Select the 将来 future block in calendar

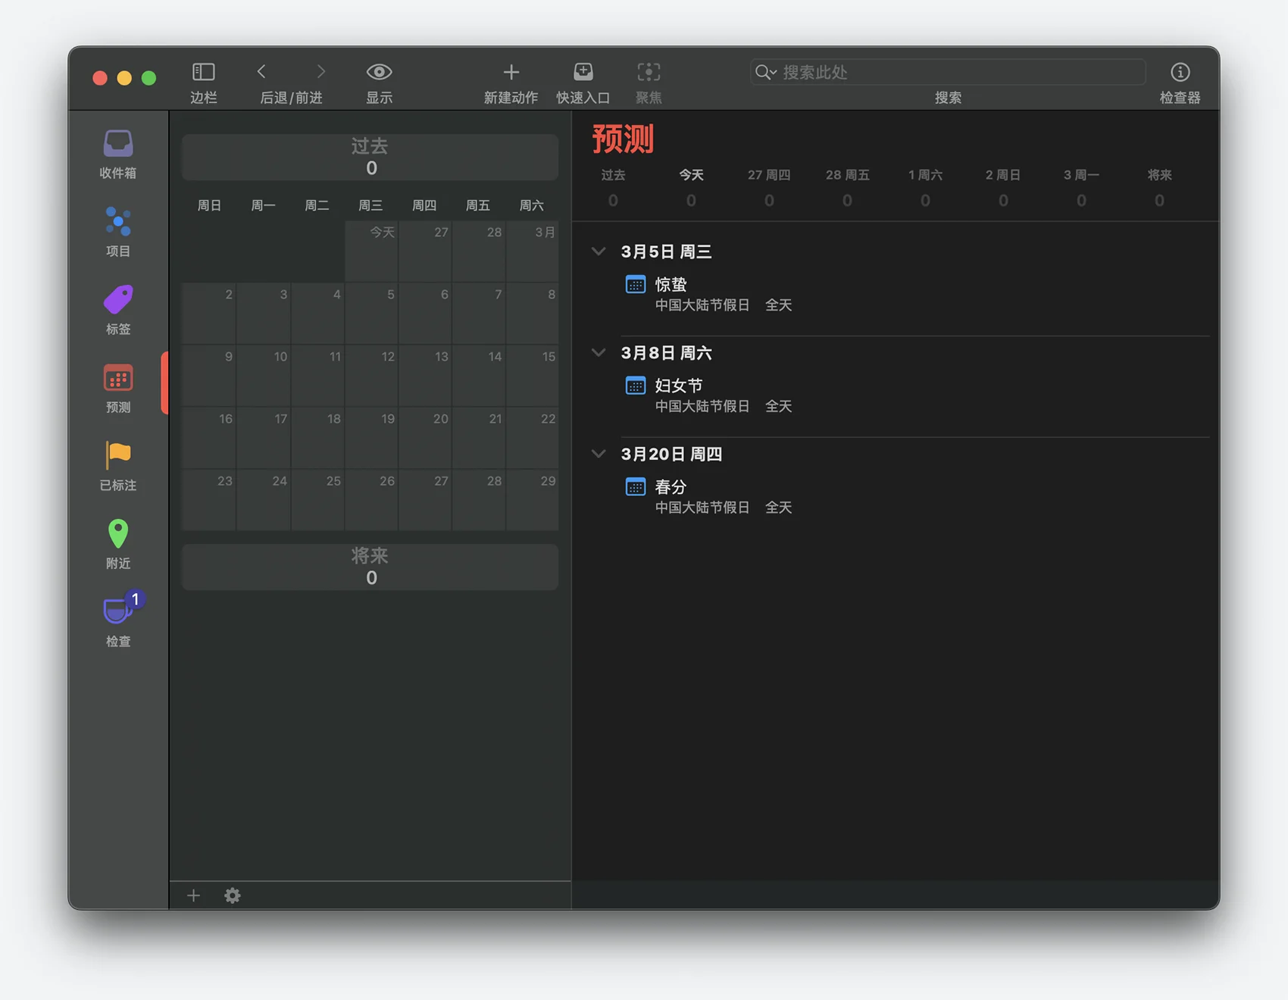[370, 567]
